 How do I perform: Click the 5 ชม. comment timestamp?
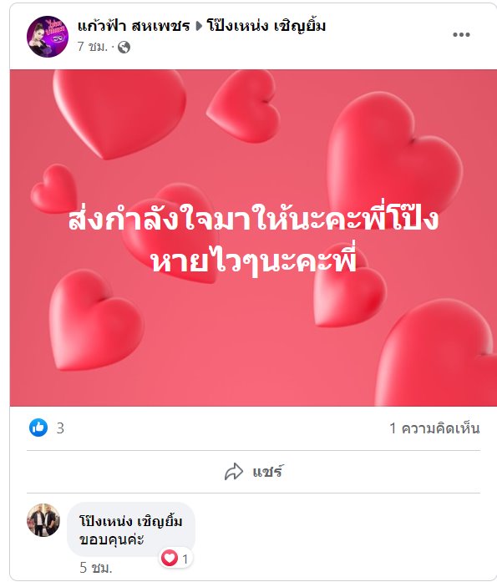coord(96,567)
